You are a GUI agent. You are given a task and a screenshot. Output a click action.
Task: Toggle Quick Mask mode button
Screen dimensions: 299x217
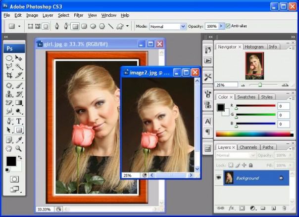click(x=14, y=179)
